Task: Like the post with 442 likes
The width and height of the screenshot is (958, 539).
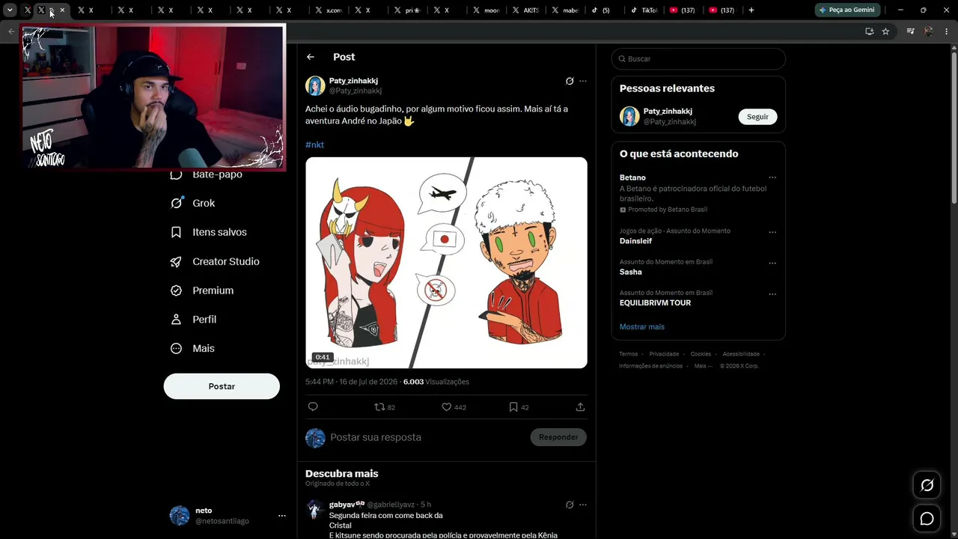Action: click(454, 407)
